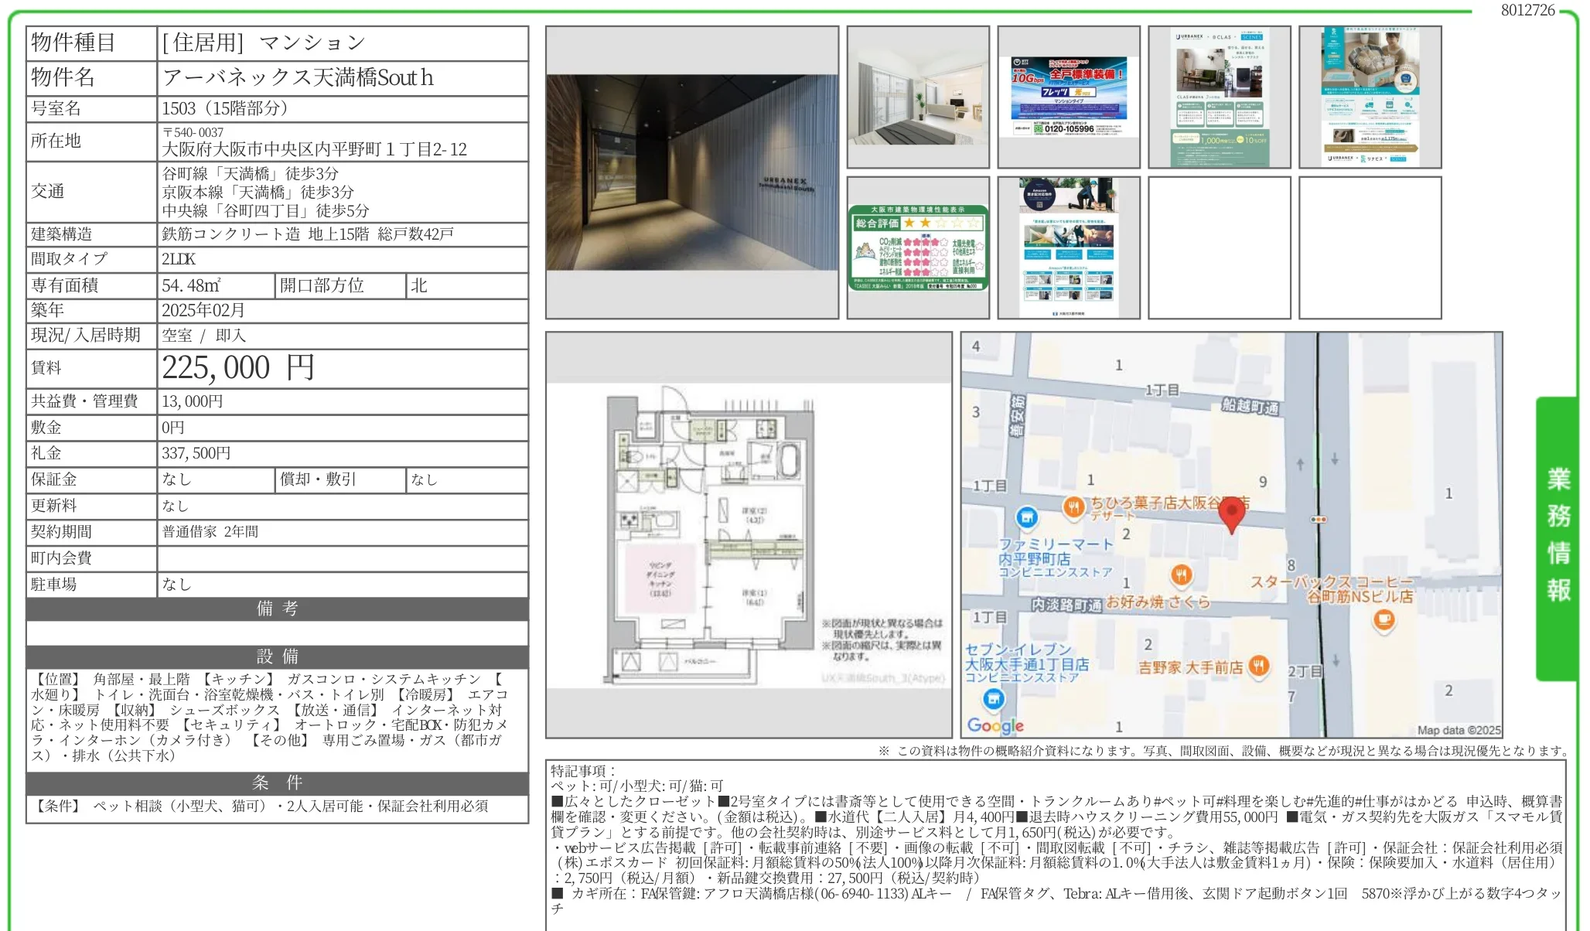1590x931 pixels.
Task: Click the deposit value 0円
Action: click(x=172, y=428)
